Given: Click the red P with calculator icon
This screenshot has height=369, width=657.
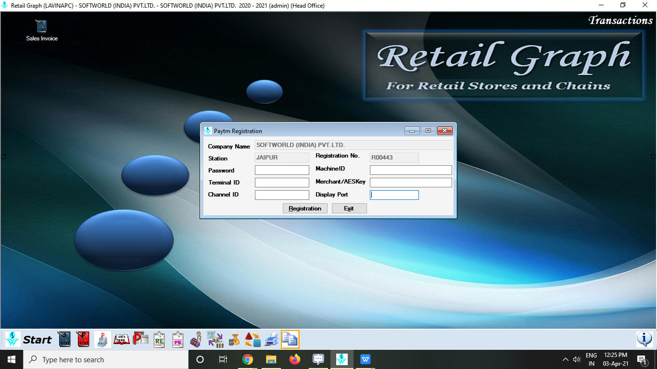Looking at the screenshot, I should pyautogui.click(x=141, y=339).
